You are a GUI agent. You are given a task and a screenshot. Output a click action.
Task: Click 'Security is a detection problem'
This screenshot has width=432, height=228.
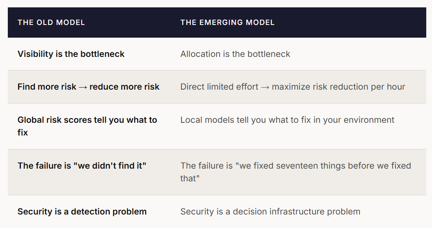82,212
